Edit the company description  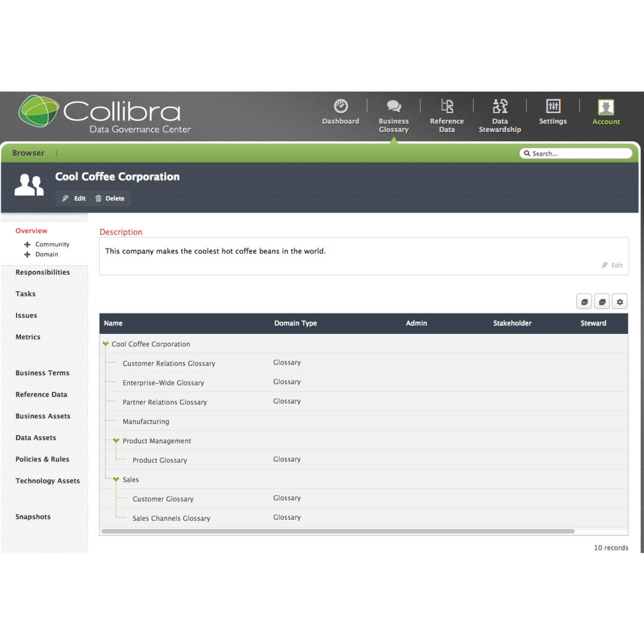coord(612,265)
